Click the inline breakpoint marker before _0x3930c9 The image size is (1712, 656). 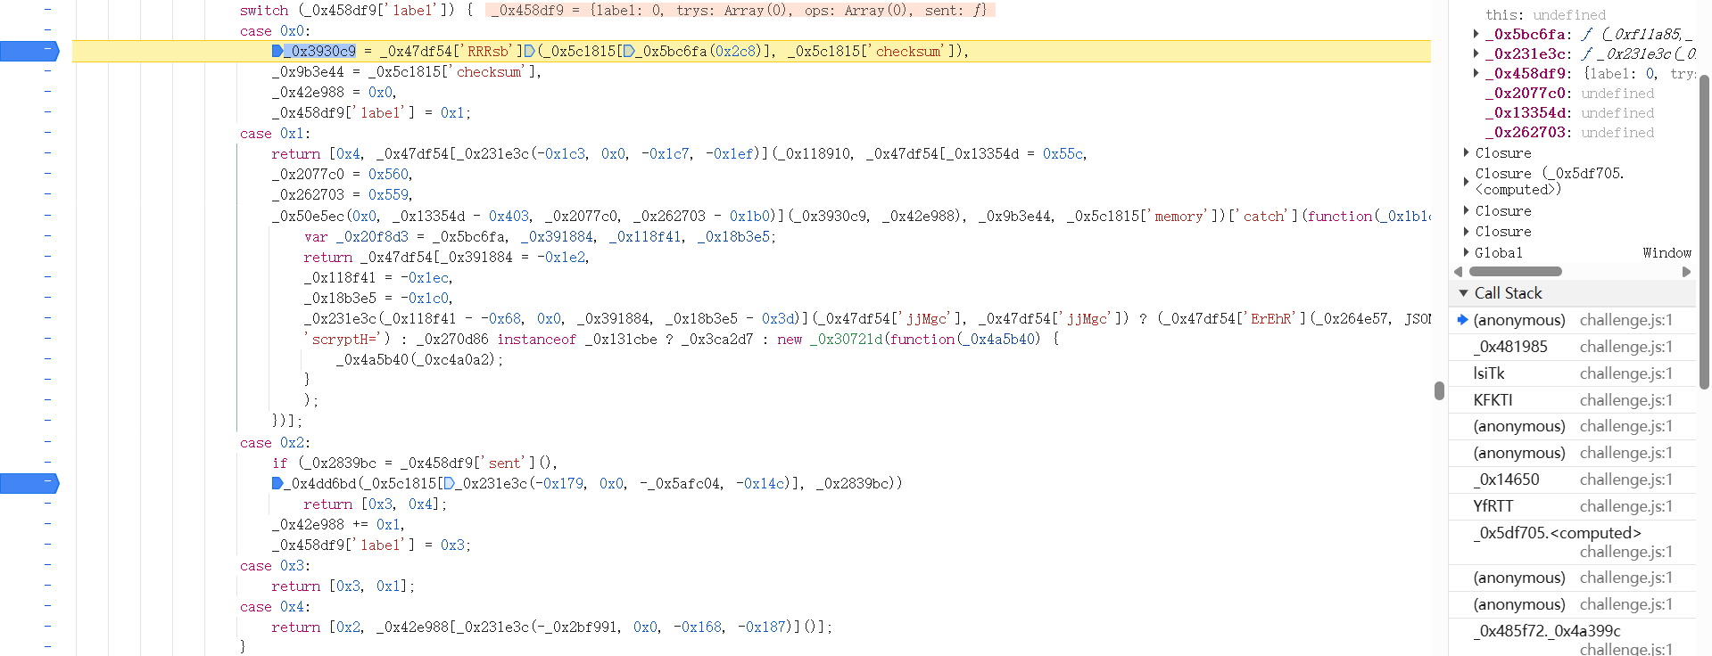click(x=277, y=52)
